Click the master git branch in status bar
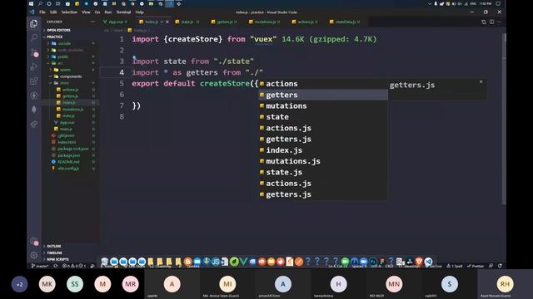This screenshot has height=299, width=533. click(x=40, y=266)
